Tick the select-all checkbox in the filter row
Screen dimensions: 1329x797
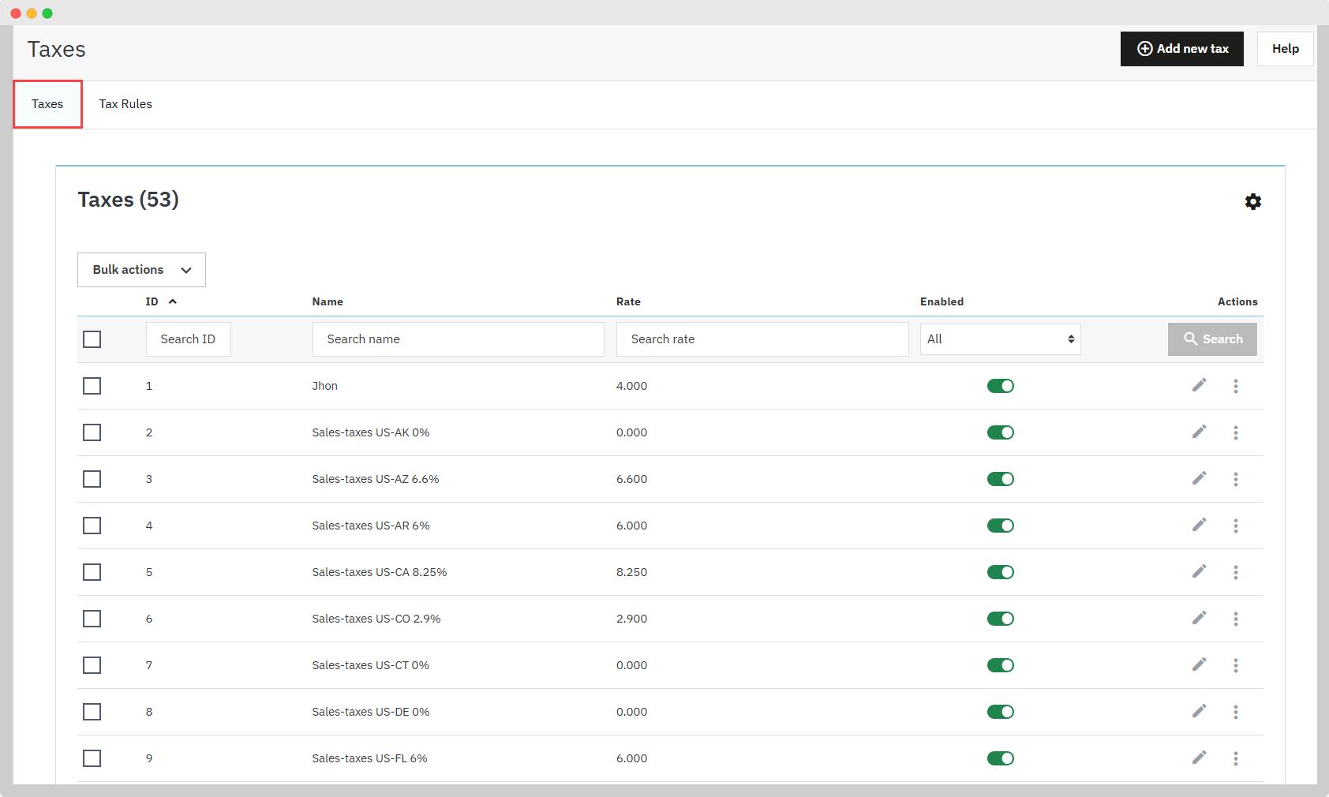[x=92, y=339]
